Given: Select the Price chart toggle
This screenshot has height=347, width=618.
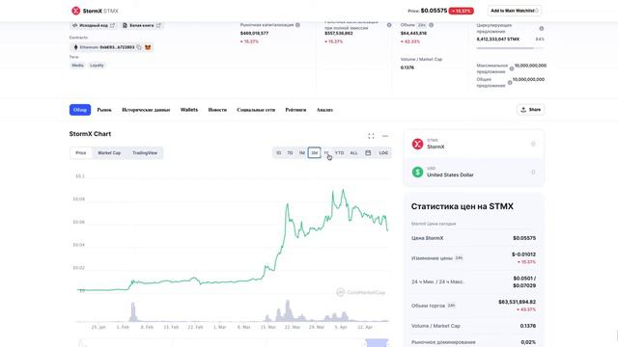Looking at the screenshot, I should 81,152.
